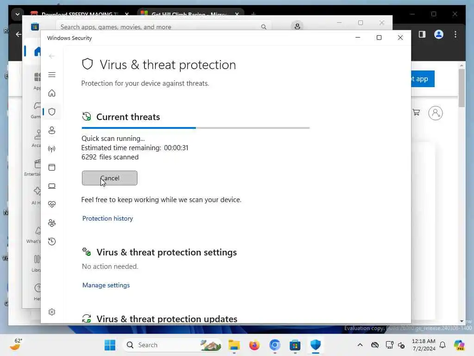
Task: Click the blue app button on the webpage
Action: tap(423, 79)
